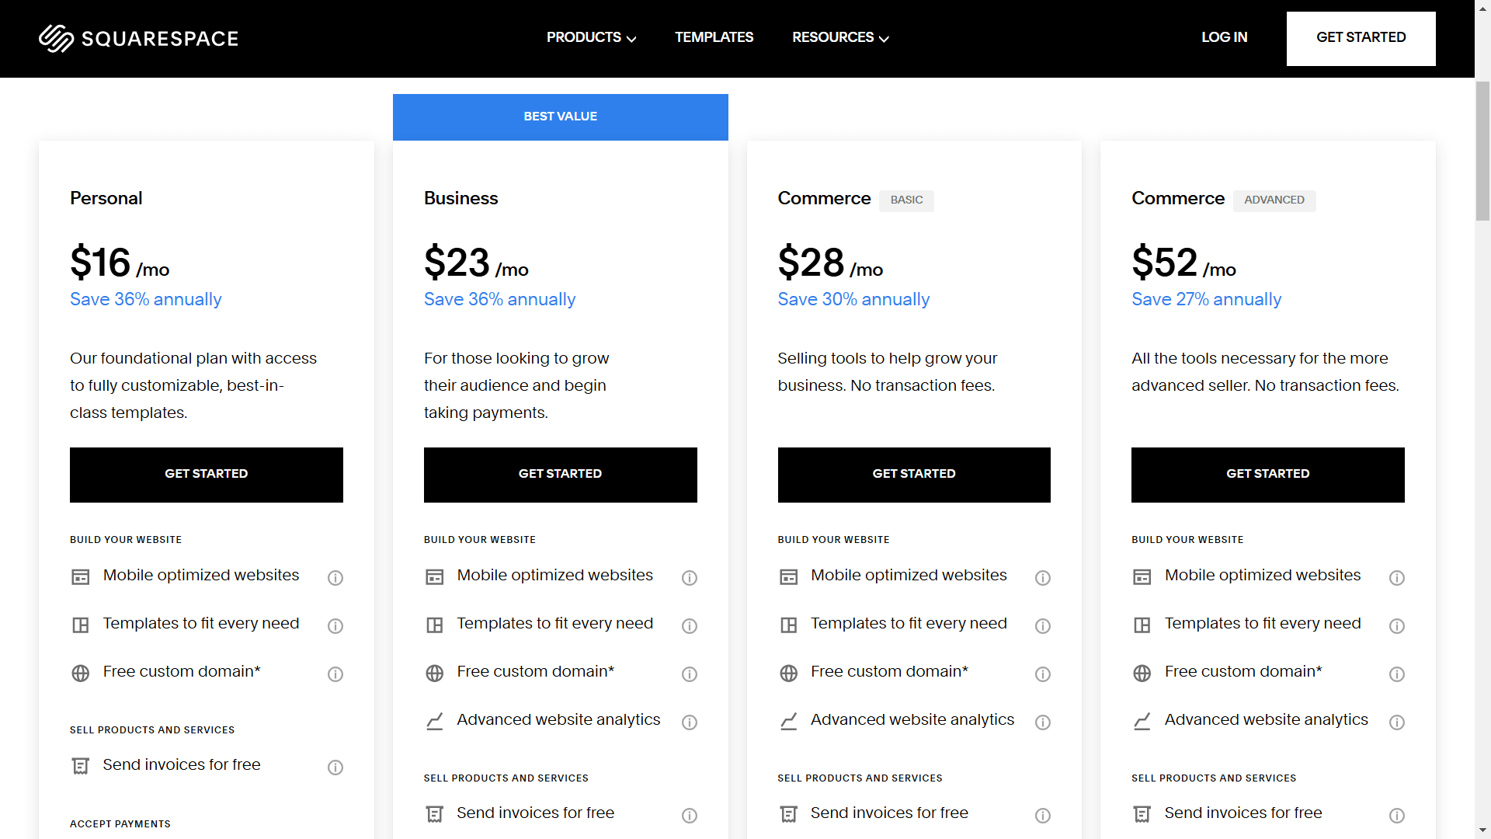Click info icon for Commerce Advanced Templates to fit
The width and height of the screenshot is (1491, 839).
tap(1396, 625)
